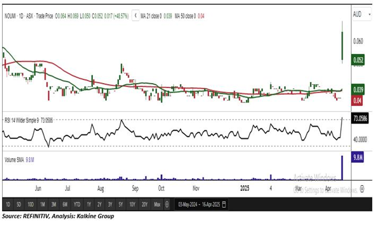This screenshot has height=233, width=377.
Task: Show the Max time range
Action: point(157,204)
